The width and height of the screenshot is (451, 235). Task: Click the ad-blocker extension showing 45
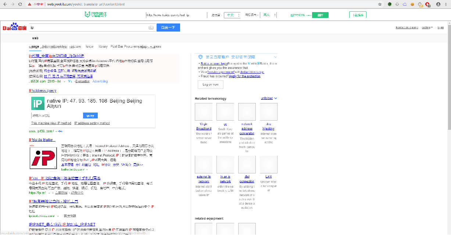(x=419, y=4)
